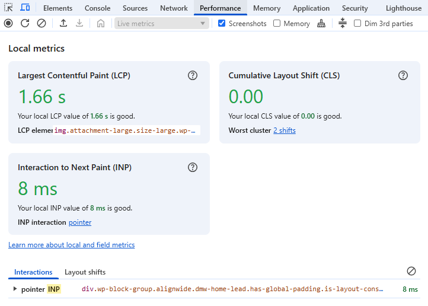Image resolution: width=428 pixels, height=306 pixels.
Task: Click the INP badge in interaction row
Action: point(54,289)
